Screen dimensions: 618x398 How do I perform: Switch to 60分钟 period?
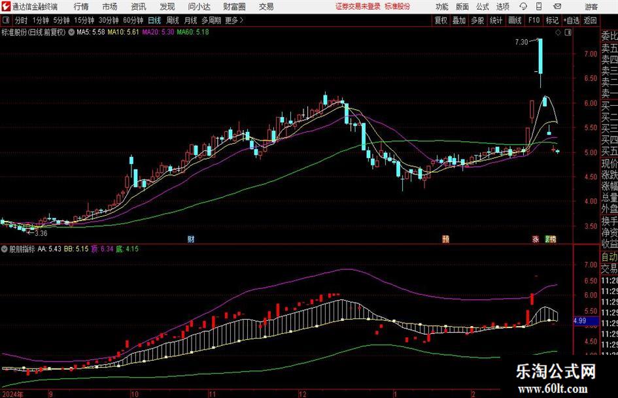[133, 20]
